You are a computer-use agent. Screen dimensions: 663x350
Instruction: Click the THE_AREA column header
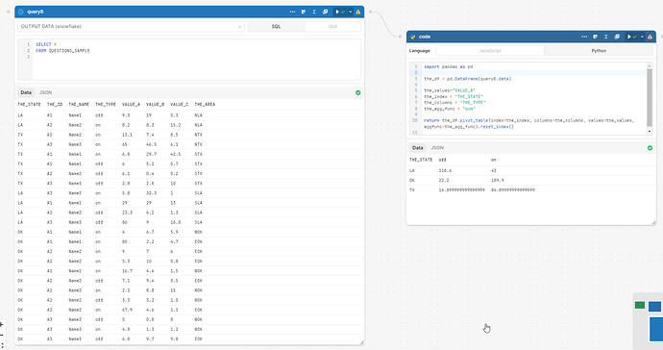click(205, 105)
